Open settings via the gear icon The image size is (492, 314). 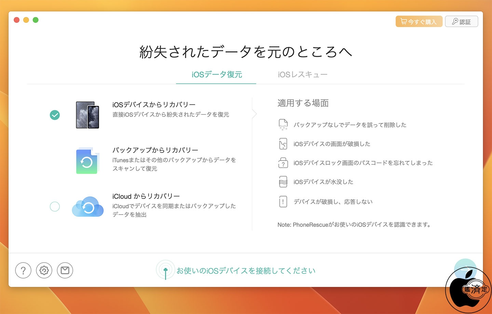pyautogui.click(x=44, y=271)
